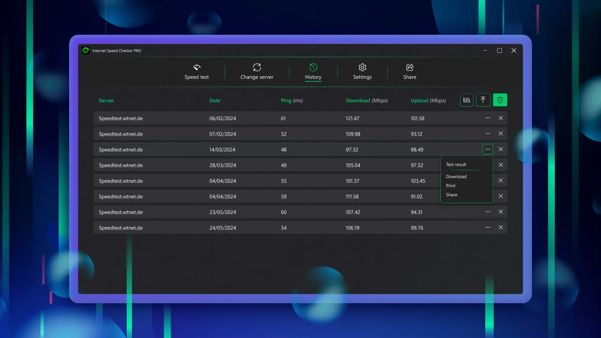Viewport: 601px width, 338px height.
Task: Click the chart view icon above the history table
Action: [467, 100]
